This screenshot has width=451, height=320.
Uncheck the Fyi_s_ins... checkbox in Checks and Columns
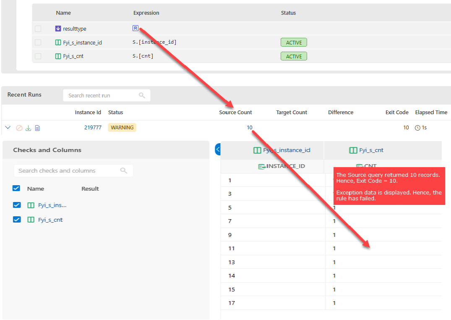17,205
